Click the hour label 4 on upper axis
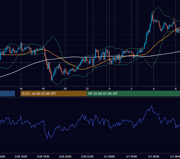Image resolution: width=180 pixels, height=159 pixels. click(154, 89)
